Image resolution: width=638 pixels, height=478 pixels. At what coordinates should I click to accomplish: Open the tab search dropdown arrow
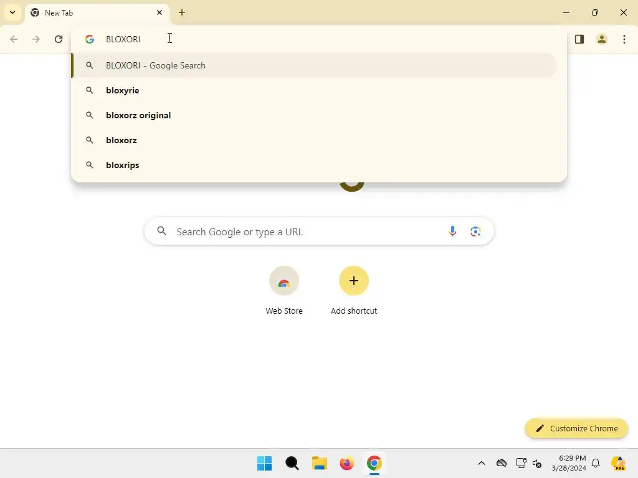tap(12, 12)
